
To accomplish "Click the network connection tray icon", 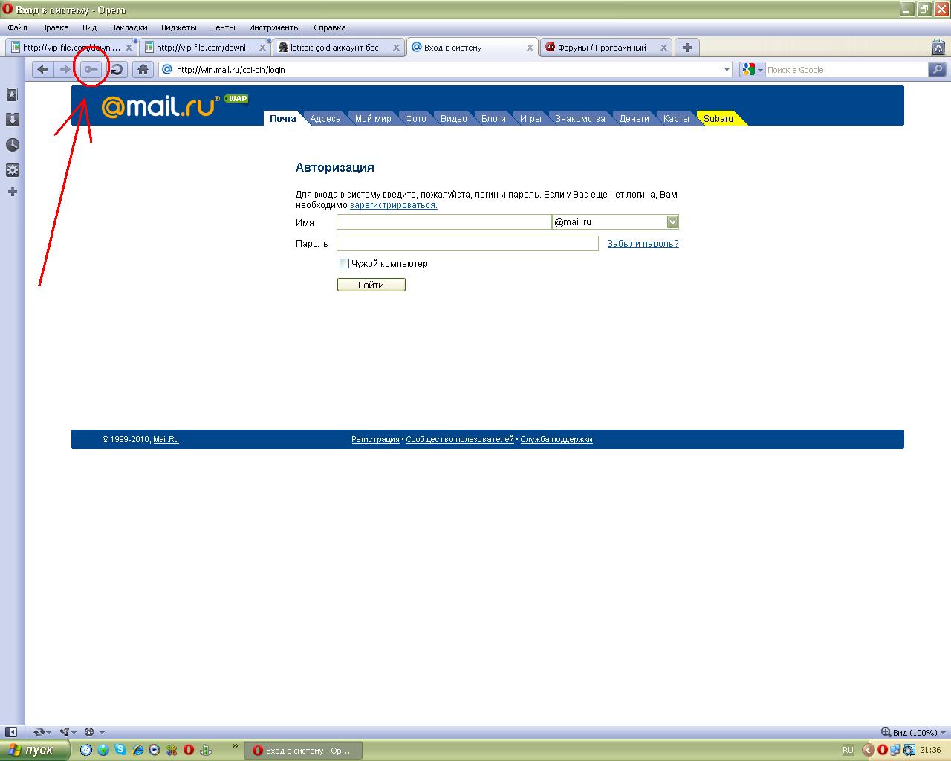I will click(895, 750).
